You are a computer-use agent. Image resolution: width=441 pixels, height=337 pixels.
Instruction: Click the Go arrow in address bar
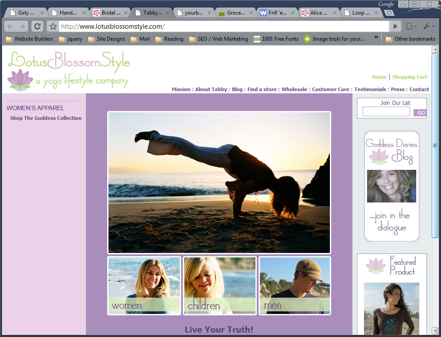pyautogui.click(x=396, y=27)
